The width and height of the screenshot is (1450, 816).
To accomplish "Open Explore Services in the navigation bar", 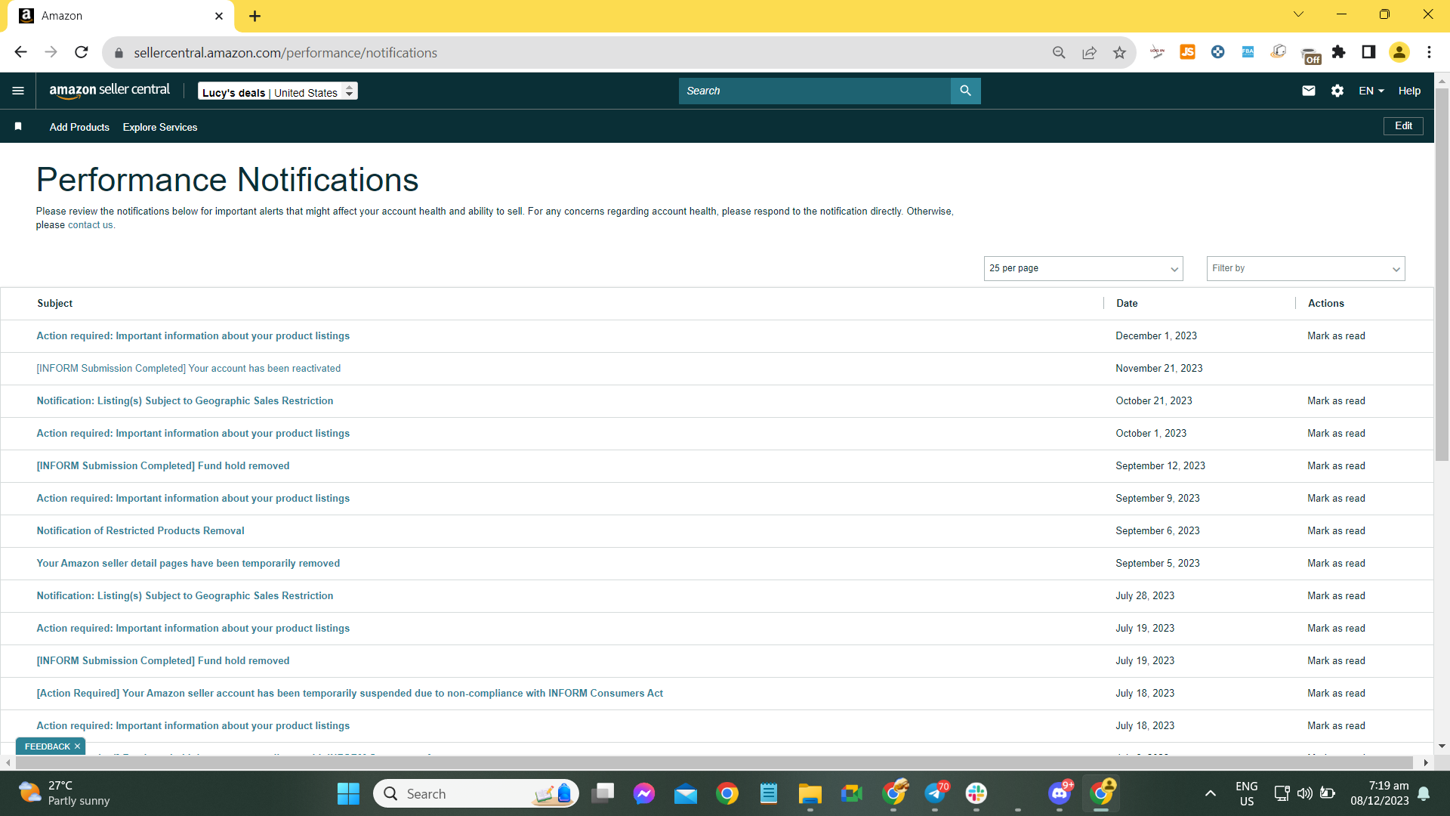I will click(x=160, y=127).
